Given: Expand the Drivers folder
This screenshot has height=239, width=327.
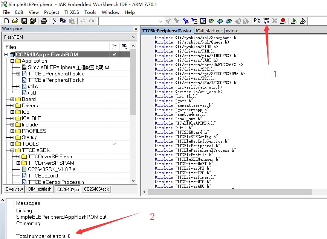Looking at the screenshot, I should point(12,106).
